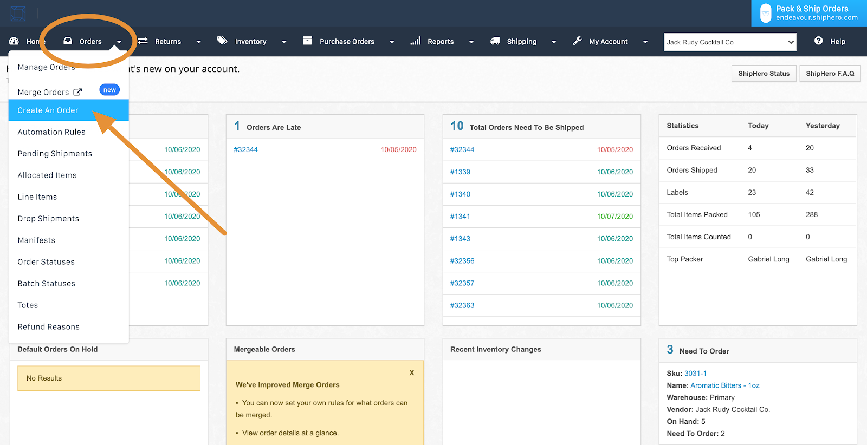867x445 pixels.
Task: Open the ShipHero F.A.Q button
Action: point(830,74)
